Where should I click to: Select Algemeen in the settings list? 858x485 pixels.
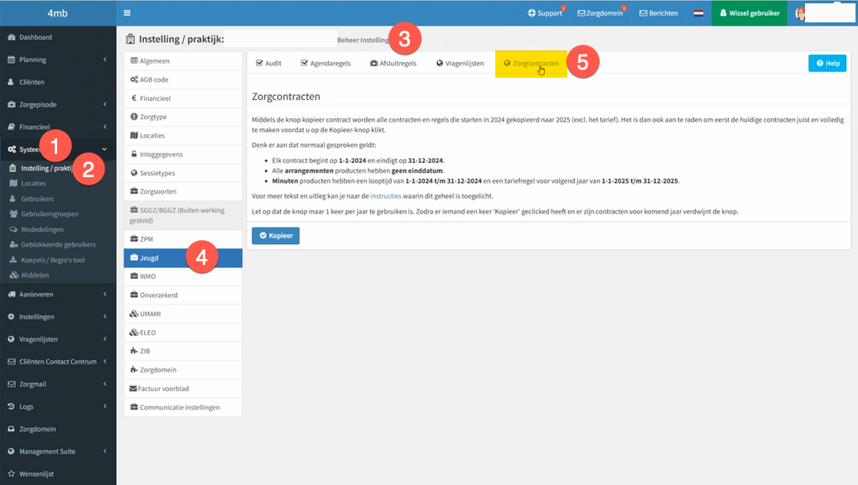pos(183,60)
